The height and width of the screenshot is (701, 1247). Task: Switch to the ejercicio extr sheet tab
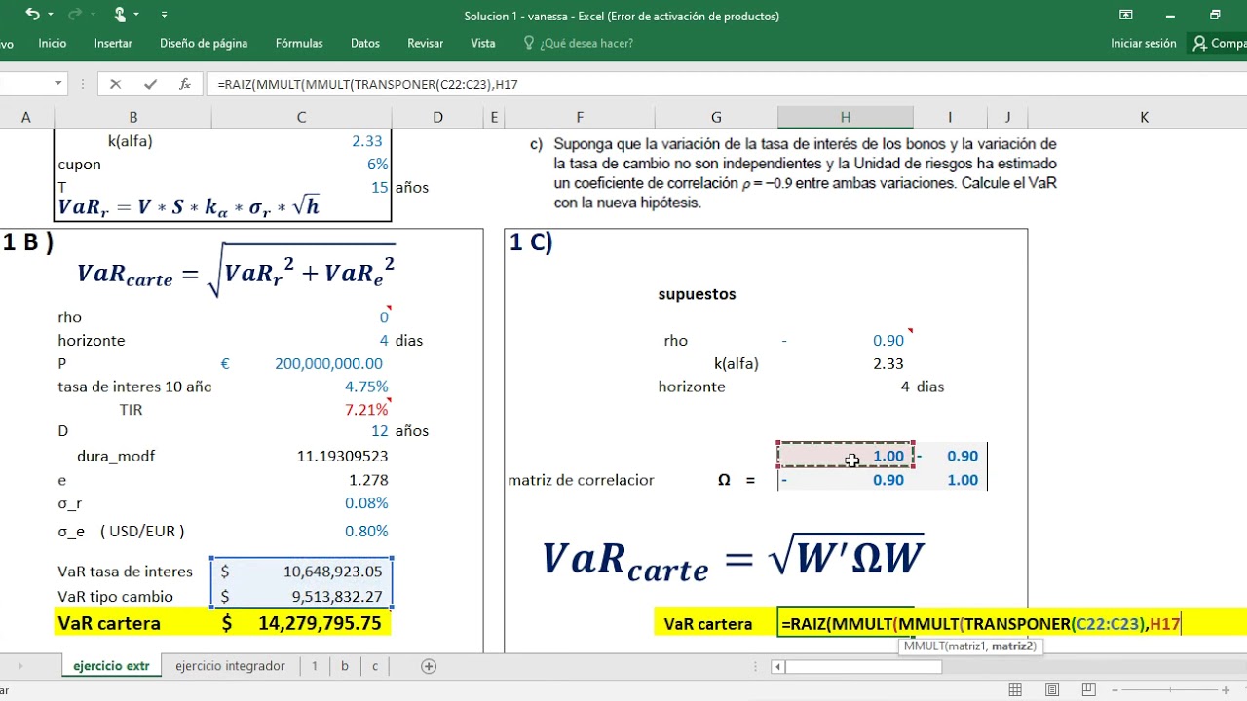(x=111, y=666)
